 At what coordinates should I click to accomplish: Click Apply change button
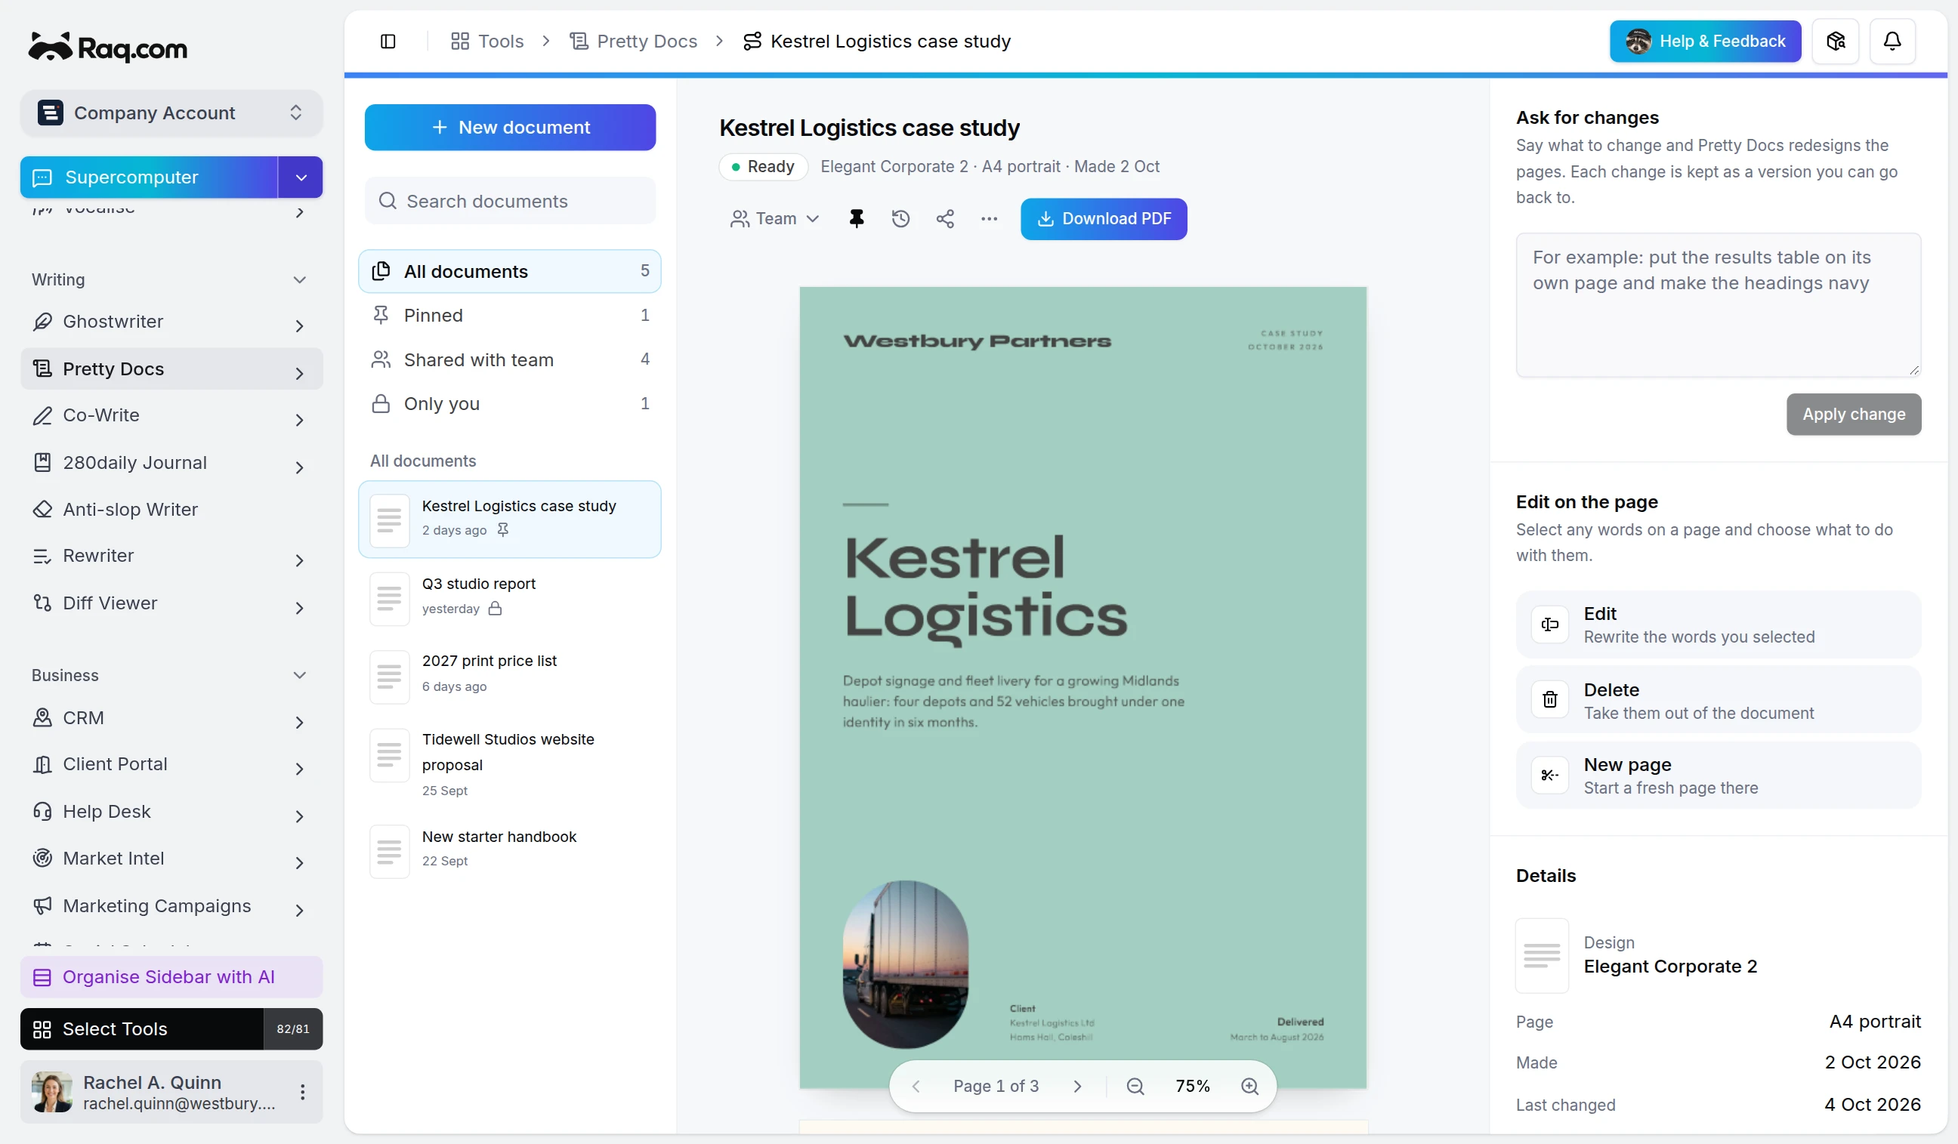click(x=1853, y=414)
